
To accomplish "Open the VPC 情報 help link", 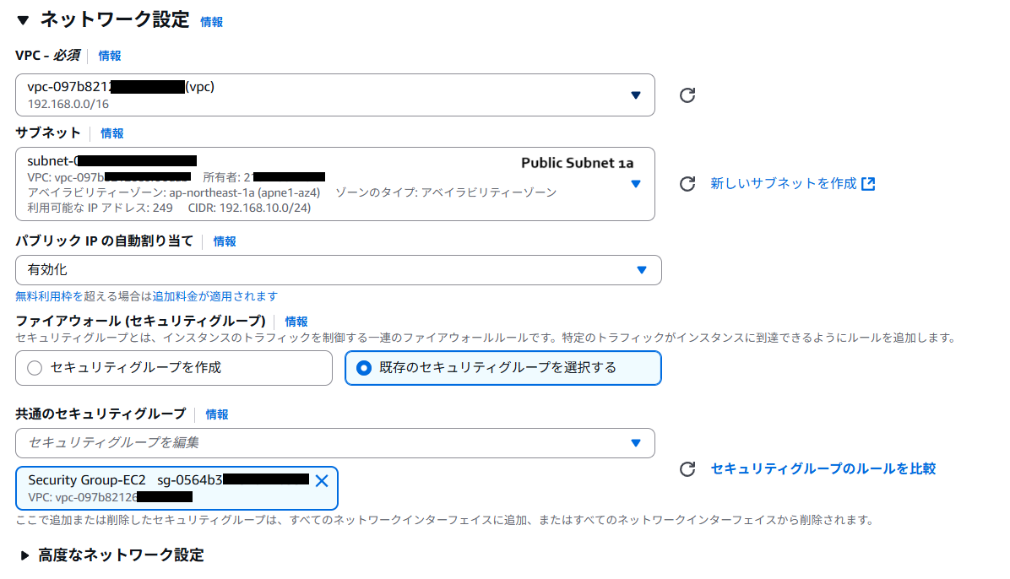I will [x=109, y=55].
